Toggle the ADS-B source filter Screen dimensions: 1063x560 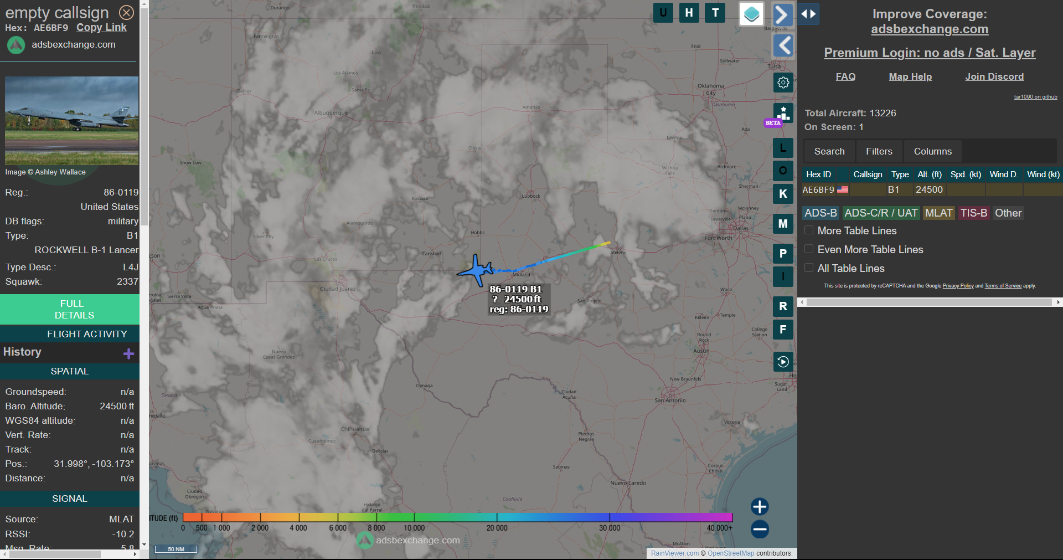[x=821, y=213]
